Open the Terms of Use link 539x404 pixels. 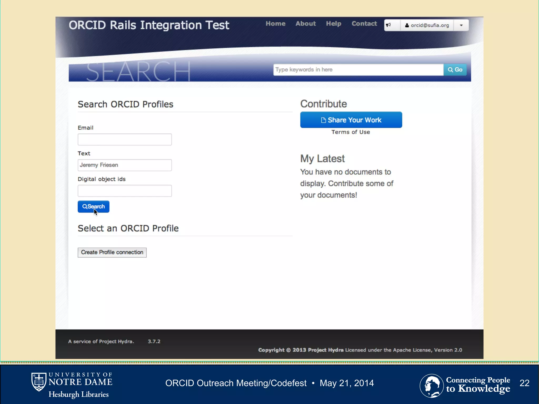351,132
